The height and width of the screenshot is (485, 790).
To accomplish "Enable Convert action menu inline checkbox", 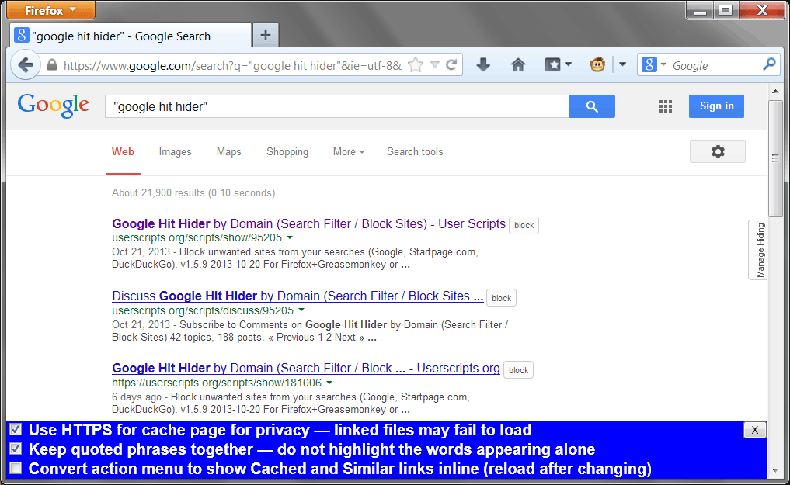I will coord(15,469).
